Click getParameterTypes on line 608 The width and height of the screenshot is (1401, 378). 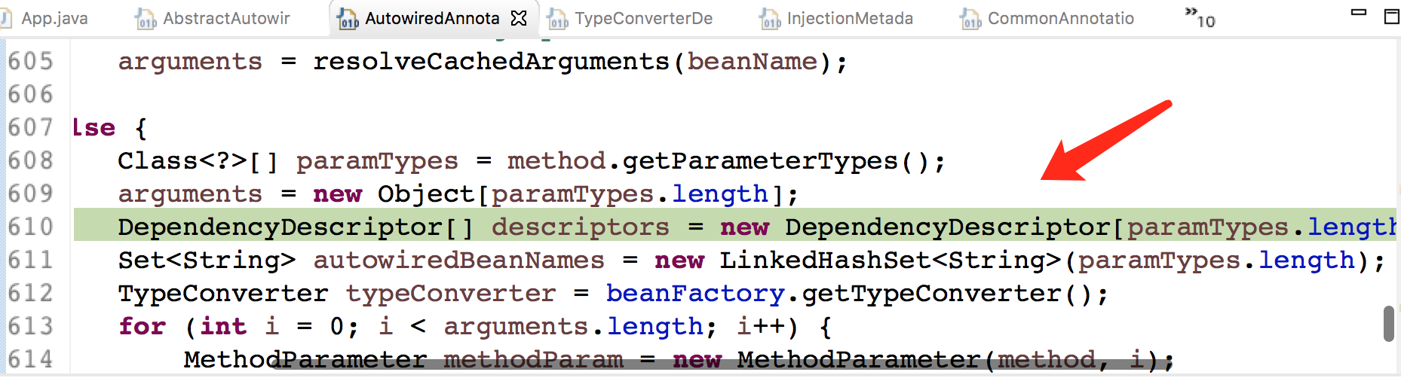[760, 161]
